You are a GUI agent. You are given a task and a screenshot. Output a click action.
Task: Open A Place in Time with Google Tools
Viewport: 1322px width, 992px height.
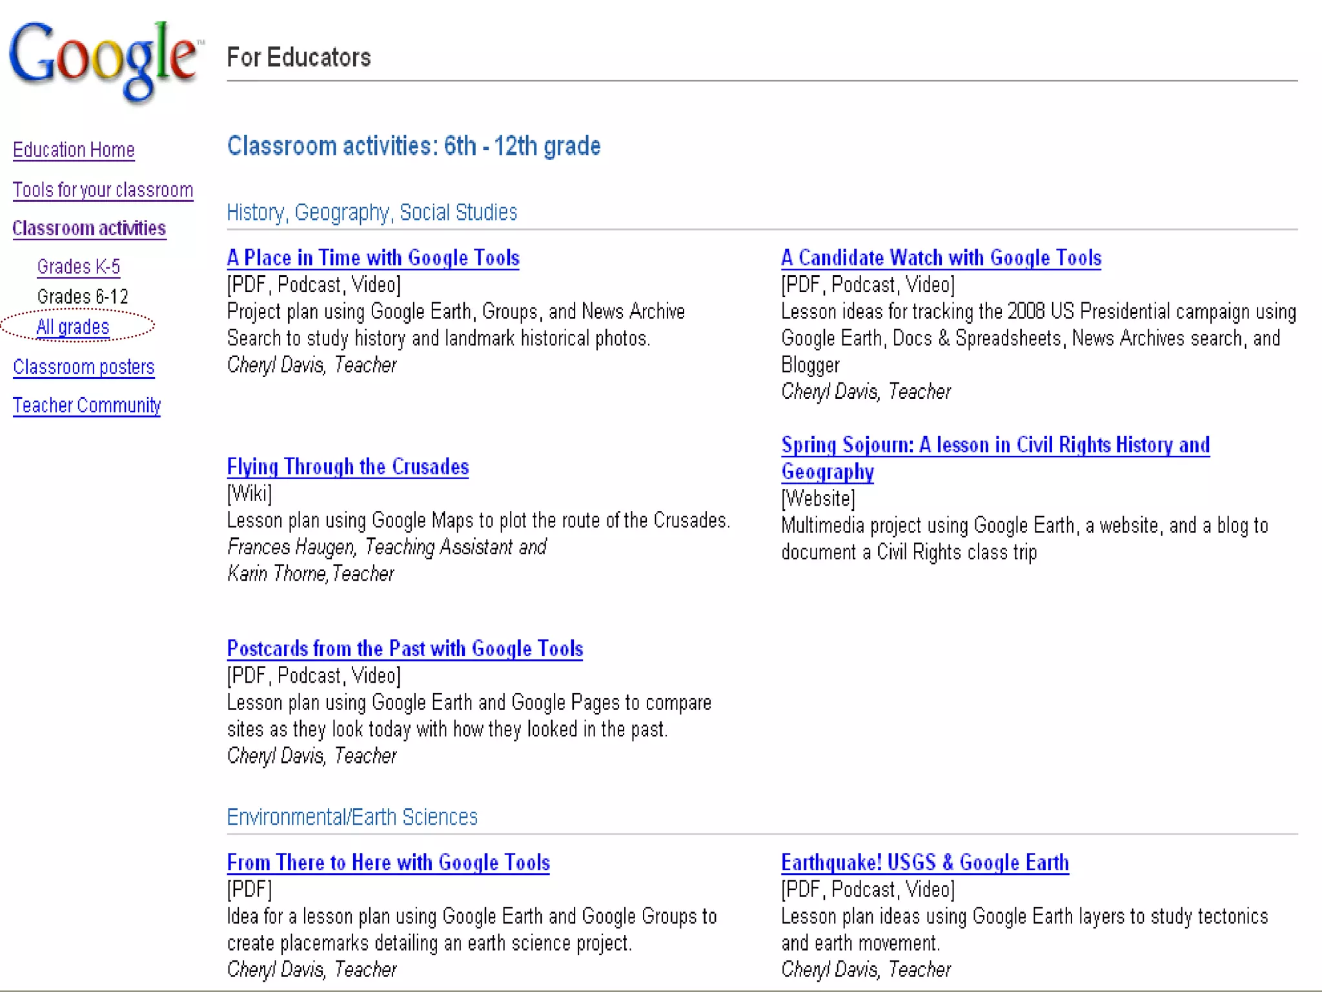point(373,258)
